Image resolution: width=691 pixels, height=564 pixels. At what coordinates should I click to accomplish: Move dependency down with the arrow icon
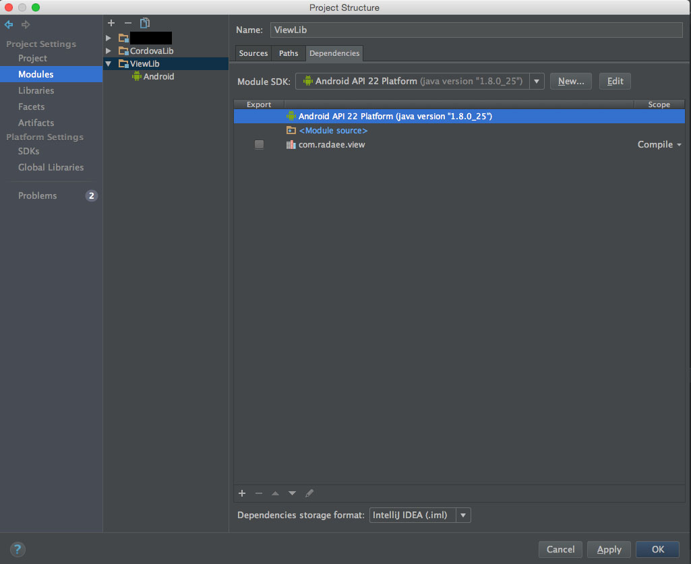[x=292, y=493]
